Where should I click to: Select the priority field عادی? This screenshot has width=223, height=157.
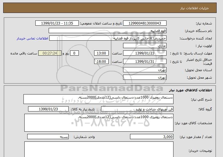click(145, 46)
